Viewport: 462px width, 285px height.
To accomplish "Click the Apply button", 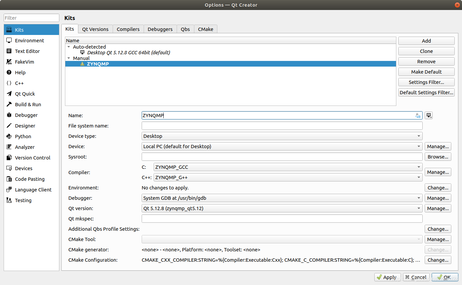I will click(388, 277).
